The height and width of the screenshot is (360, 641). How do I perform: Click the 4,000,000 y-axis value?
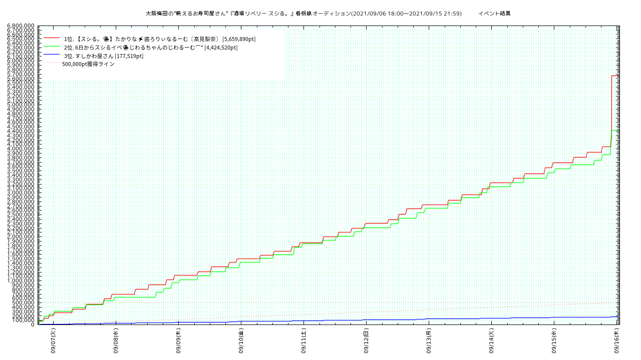(21, 148)
